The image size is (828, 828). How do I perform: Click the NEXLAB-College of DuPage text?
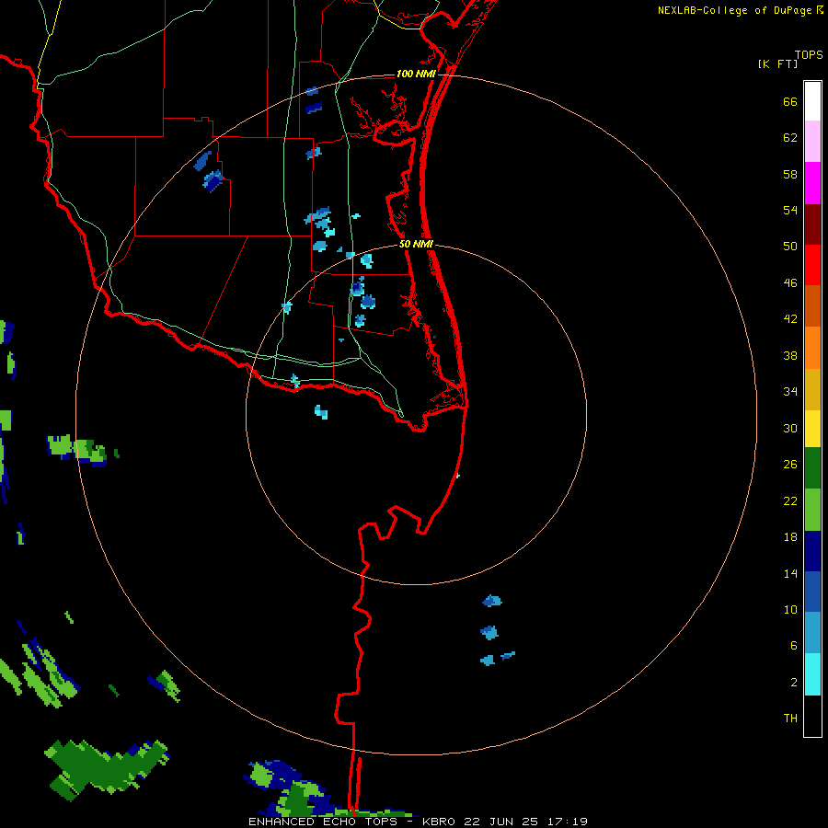pyautogui.click(x=734, y=10)
